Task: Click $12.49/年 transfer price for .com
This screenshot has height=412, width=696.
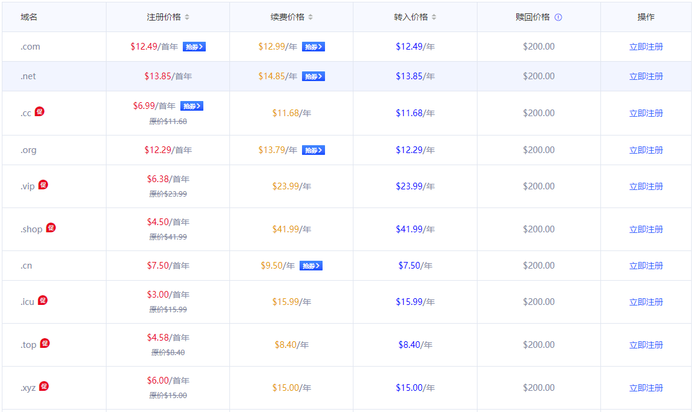Action: (x=415, y=47)
